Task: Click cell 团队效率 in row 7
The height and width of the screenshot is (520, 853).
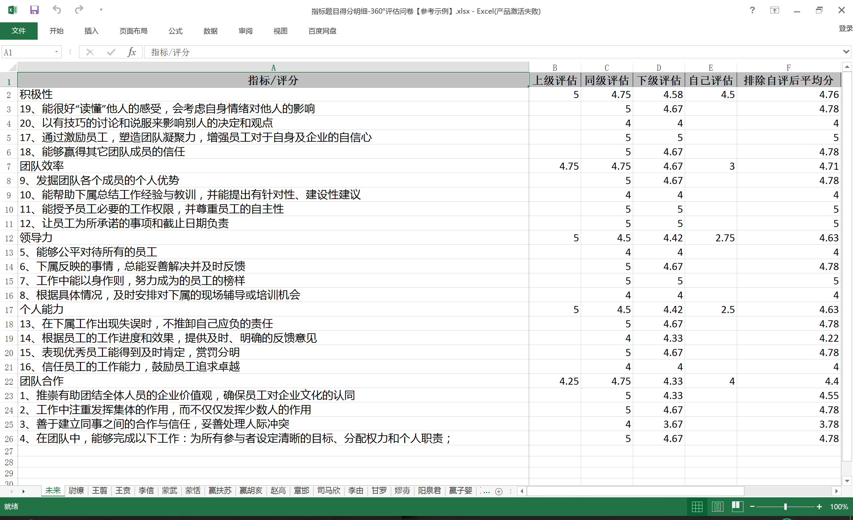Action: click(273, 166)
